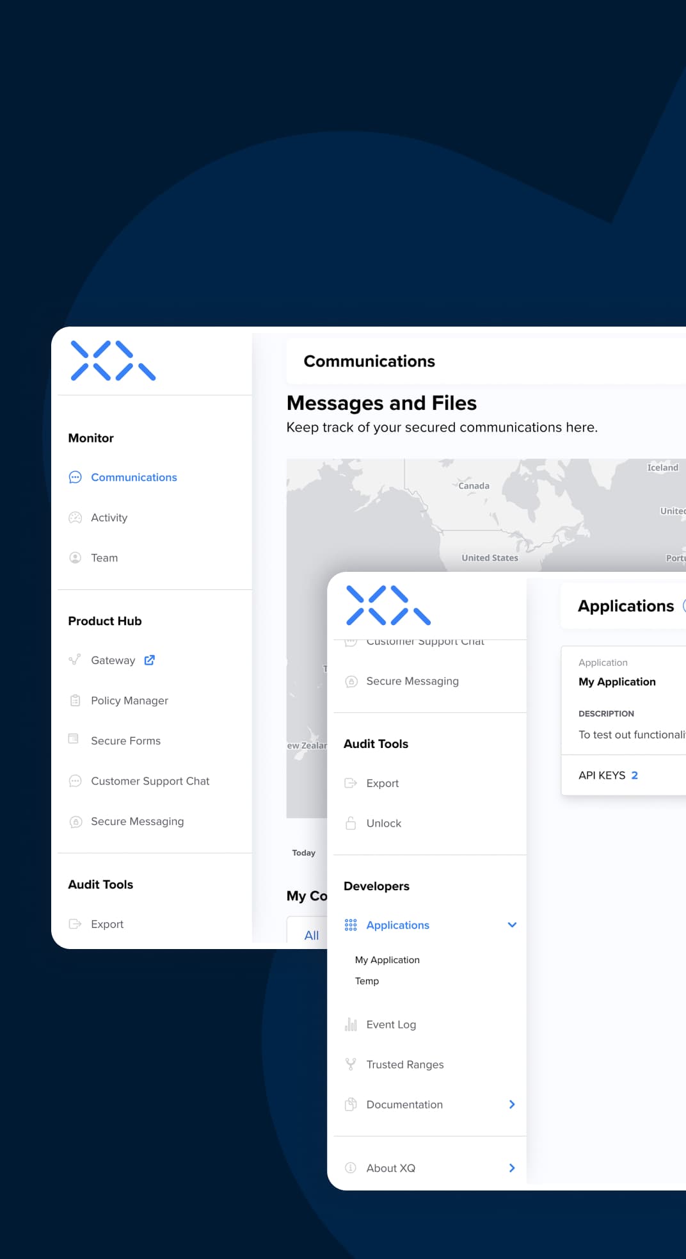Image resolution: width=686 pixels, height=1259 pixels.
Task: Click the Export icon in front window
Action: click(350, 783)
